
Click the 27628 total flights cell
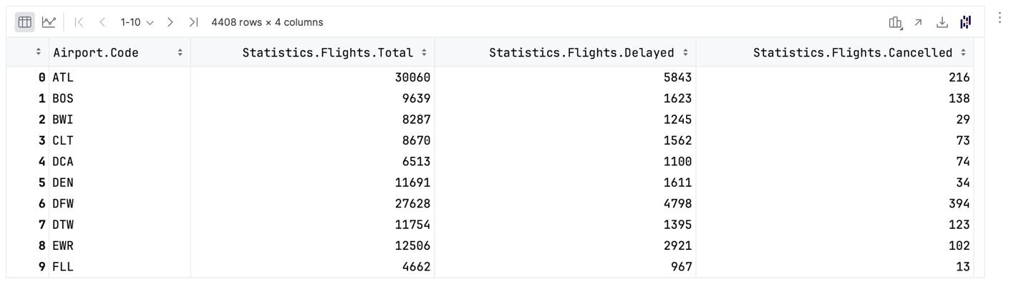[412, 204]
